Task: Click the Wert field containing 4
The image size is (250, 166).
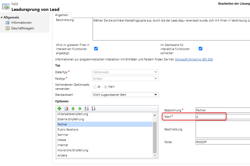Action: pyautogui.click(x=223, y=117)
